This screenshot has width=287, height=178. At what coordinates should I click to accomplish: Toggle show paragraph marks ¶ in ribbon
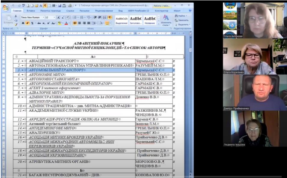click(109, 18)
